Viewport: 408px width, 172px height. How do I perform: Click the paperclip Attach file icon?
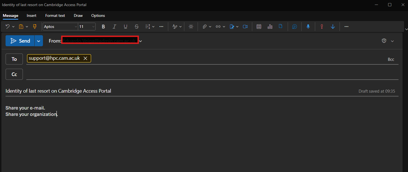(205, 27)
